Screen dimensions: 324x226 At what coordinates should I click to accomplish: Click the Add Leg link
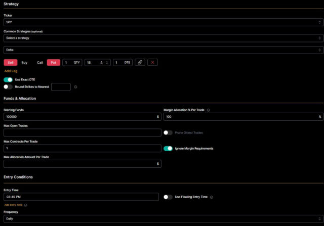point(11,71)
